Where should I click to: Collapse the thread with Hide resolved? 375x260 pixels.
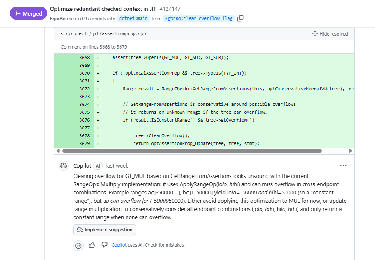click(330, 34)
